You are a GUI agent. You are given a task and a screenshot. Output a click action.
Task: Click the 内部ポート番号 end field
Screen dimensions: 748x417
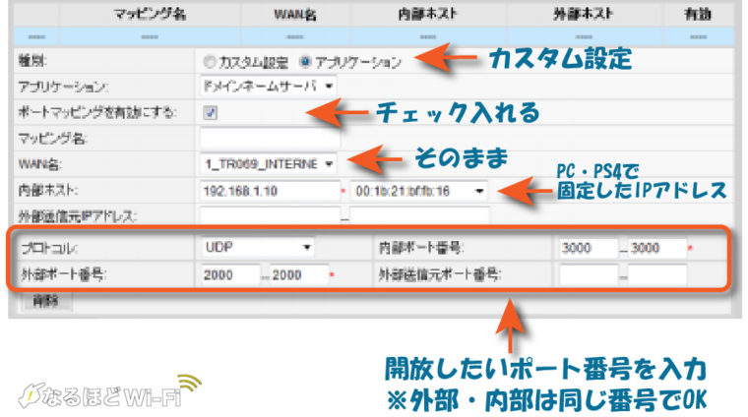point(656,248)
